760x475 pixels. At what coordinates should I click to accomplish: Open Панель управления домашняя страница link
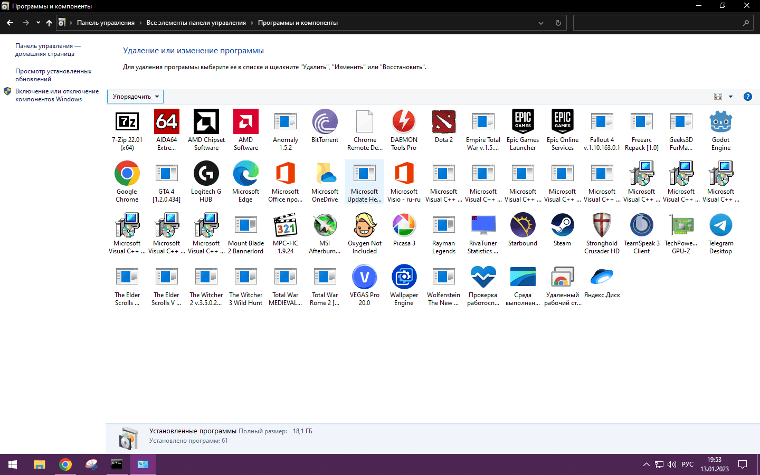tap(48, 50)
